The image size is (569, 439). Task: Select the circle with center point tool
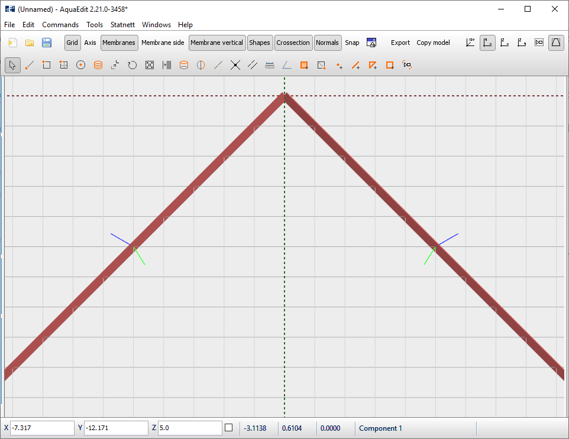tap(80, 65)
